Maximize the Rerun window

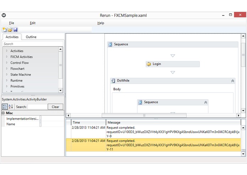[230, 15]
